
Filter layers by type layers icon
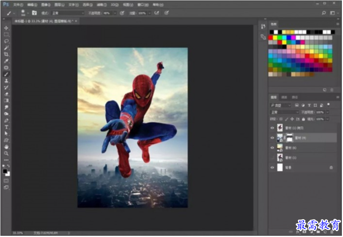click(x=309, y=105)
